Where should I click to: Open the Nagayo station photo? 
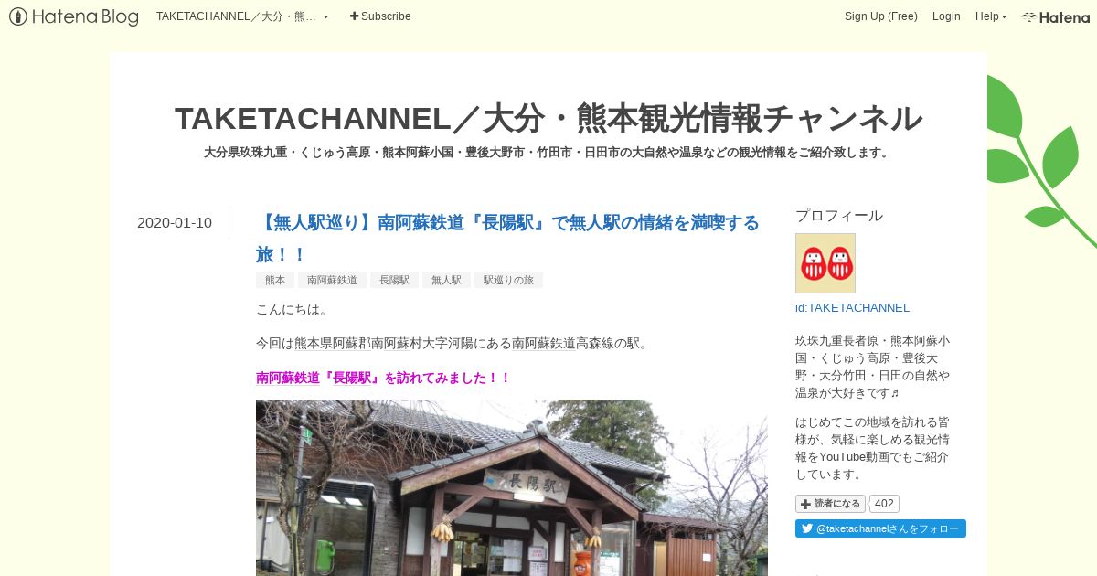[x=512, y=487]
